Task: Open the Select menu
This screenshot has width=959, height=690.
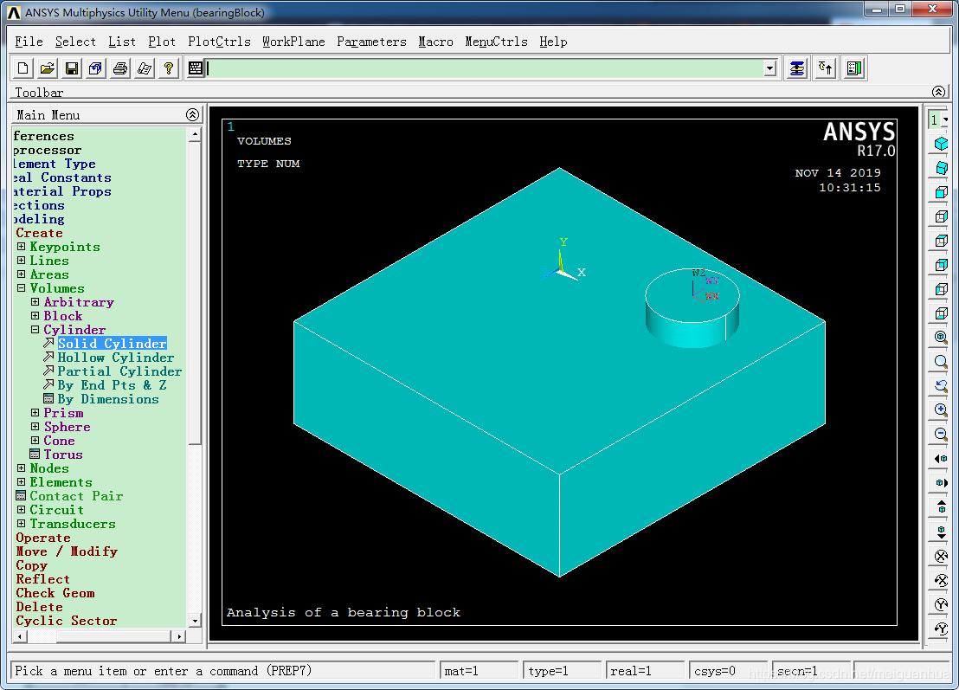Action: click(75, 42)
